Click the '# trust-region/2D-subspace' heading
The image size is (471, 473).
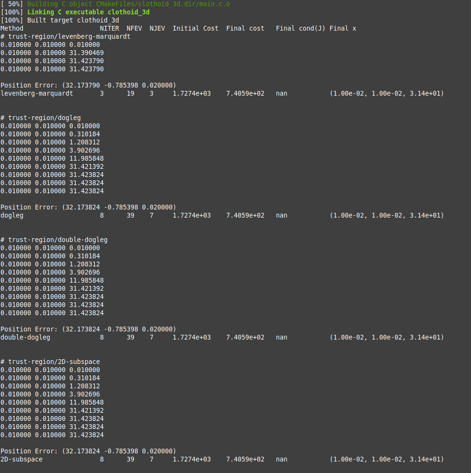(50, 362)
